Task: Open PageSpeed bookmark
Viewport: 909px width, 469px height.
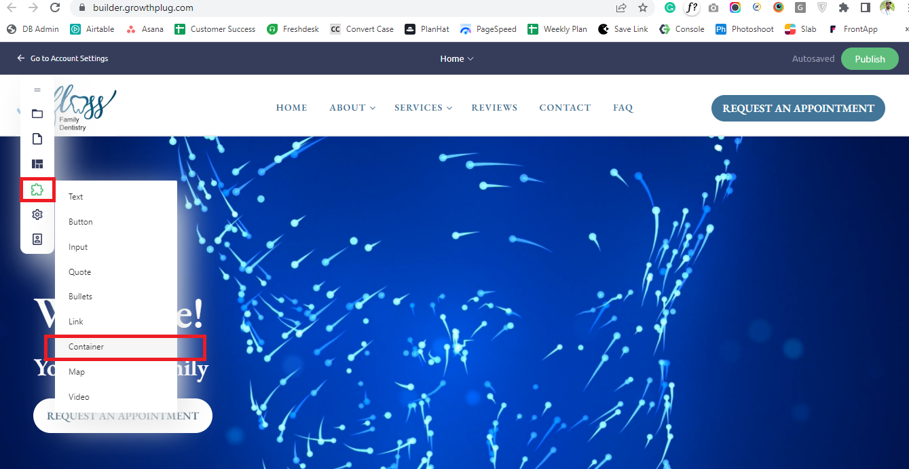Action: (x=488, y=29)
